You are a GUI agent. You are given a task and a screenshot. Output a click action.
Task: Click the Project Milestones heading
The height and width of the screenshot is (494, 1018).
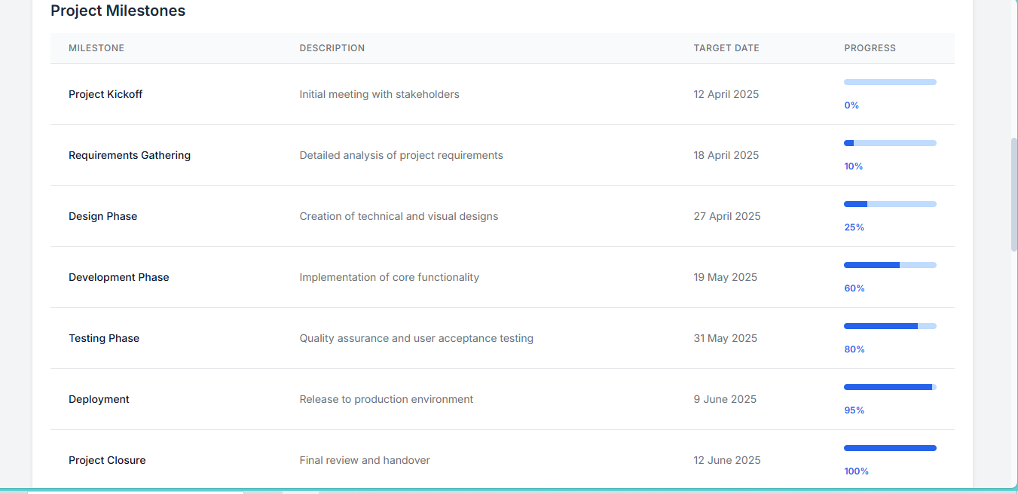click(x=118, y=11)
